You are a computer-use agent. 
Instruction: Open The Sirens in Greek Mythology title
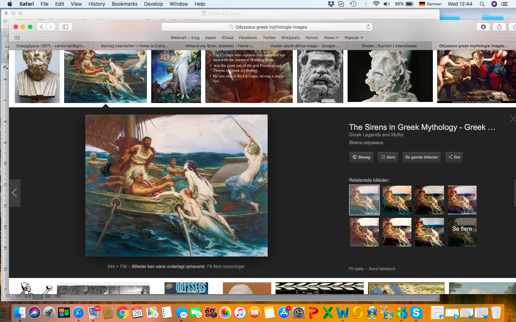point(422,127)
